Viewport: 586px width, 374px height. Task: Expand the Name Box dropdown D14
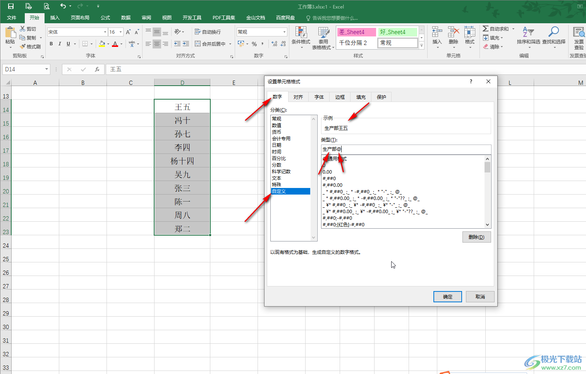point(46,69)
